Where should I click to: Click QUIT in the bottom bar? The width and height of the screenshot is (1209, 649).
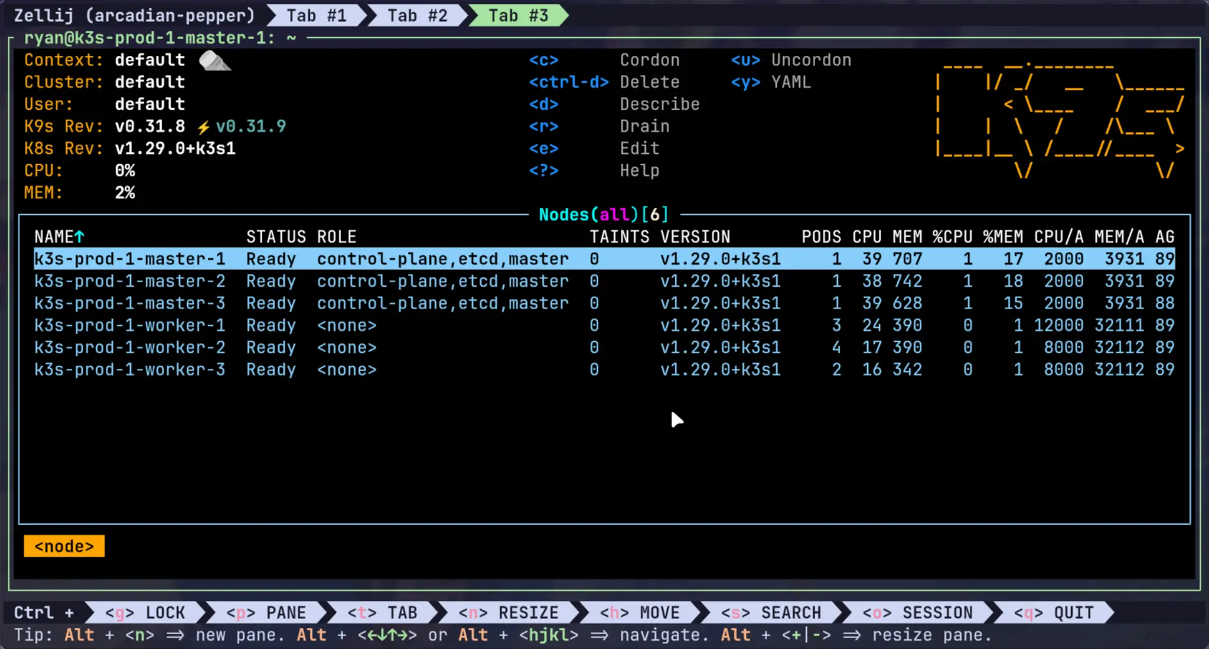(x=1053, y=613)
